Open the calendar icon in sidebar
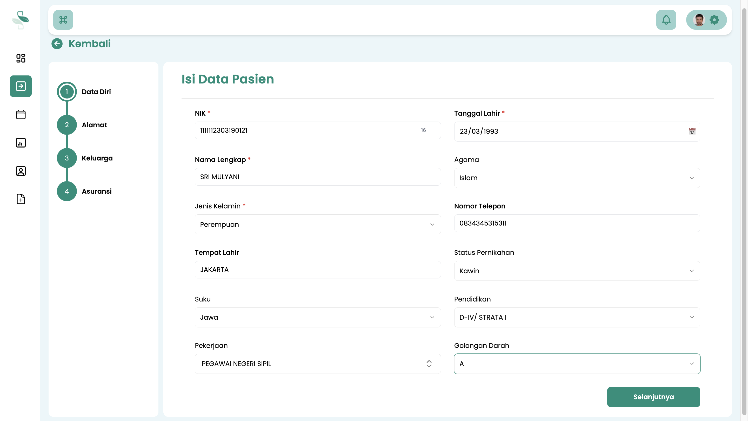Viewport: 748px width, 421px height. pos(21,114)
